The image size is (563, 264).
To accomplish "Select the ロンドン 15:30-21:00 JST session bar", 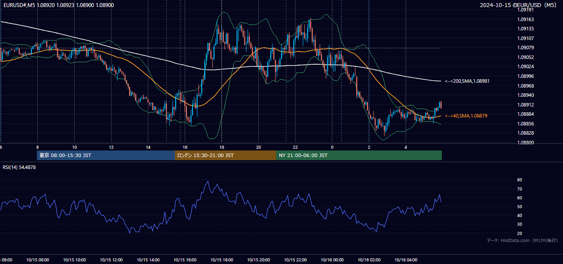I will click(x=226, y=155).
